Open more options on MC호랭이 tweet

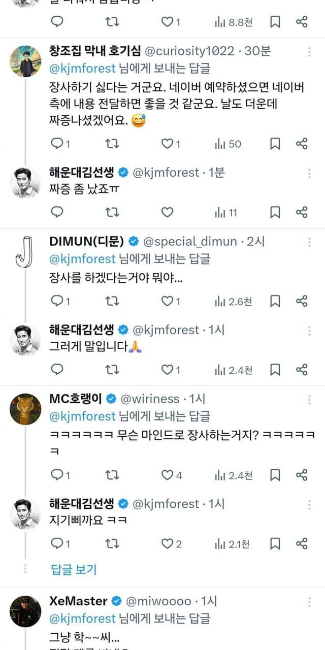pyautogui.click(x=309, y=399)
